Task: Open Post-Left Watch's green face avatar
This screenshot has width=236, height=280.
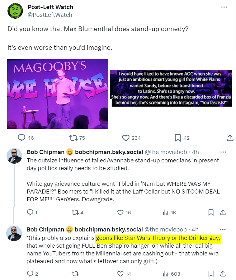Action: click(15, 11)
